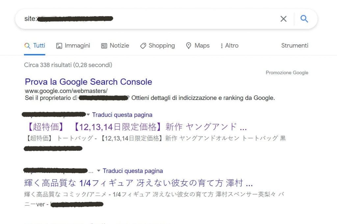Open the Notizie tab

tap(115, 46)
